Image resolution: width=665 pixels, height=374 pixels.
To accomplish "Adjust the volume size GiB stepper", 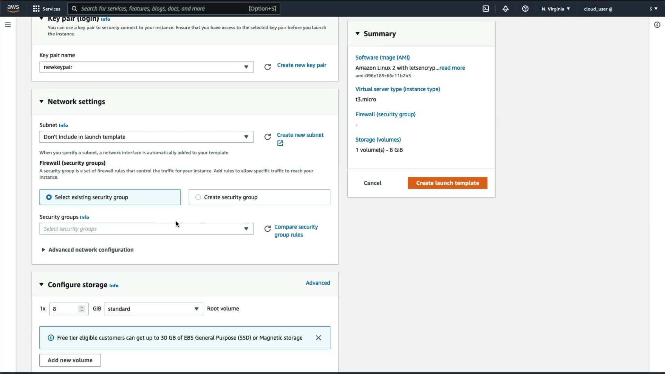I will point(82,309).
